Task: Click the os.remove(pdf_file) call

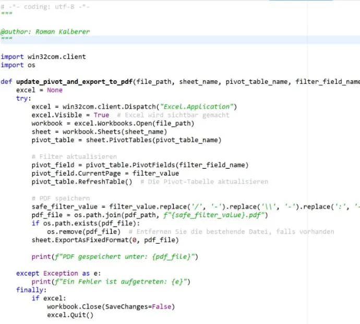Action: (83, 232)
